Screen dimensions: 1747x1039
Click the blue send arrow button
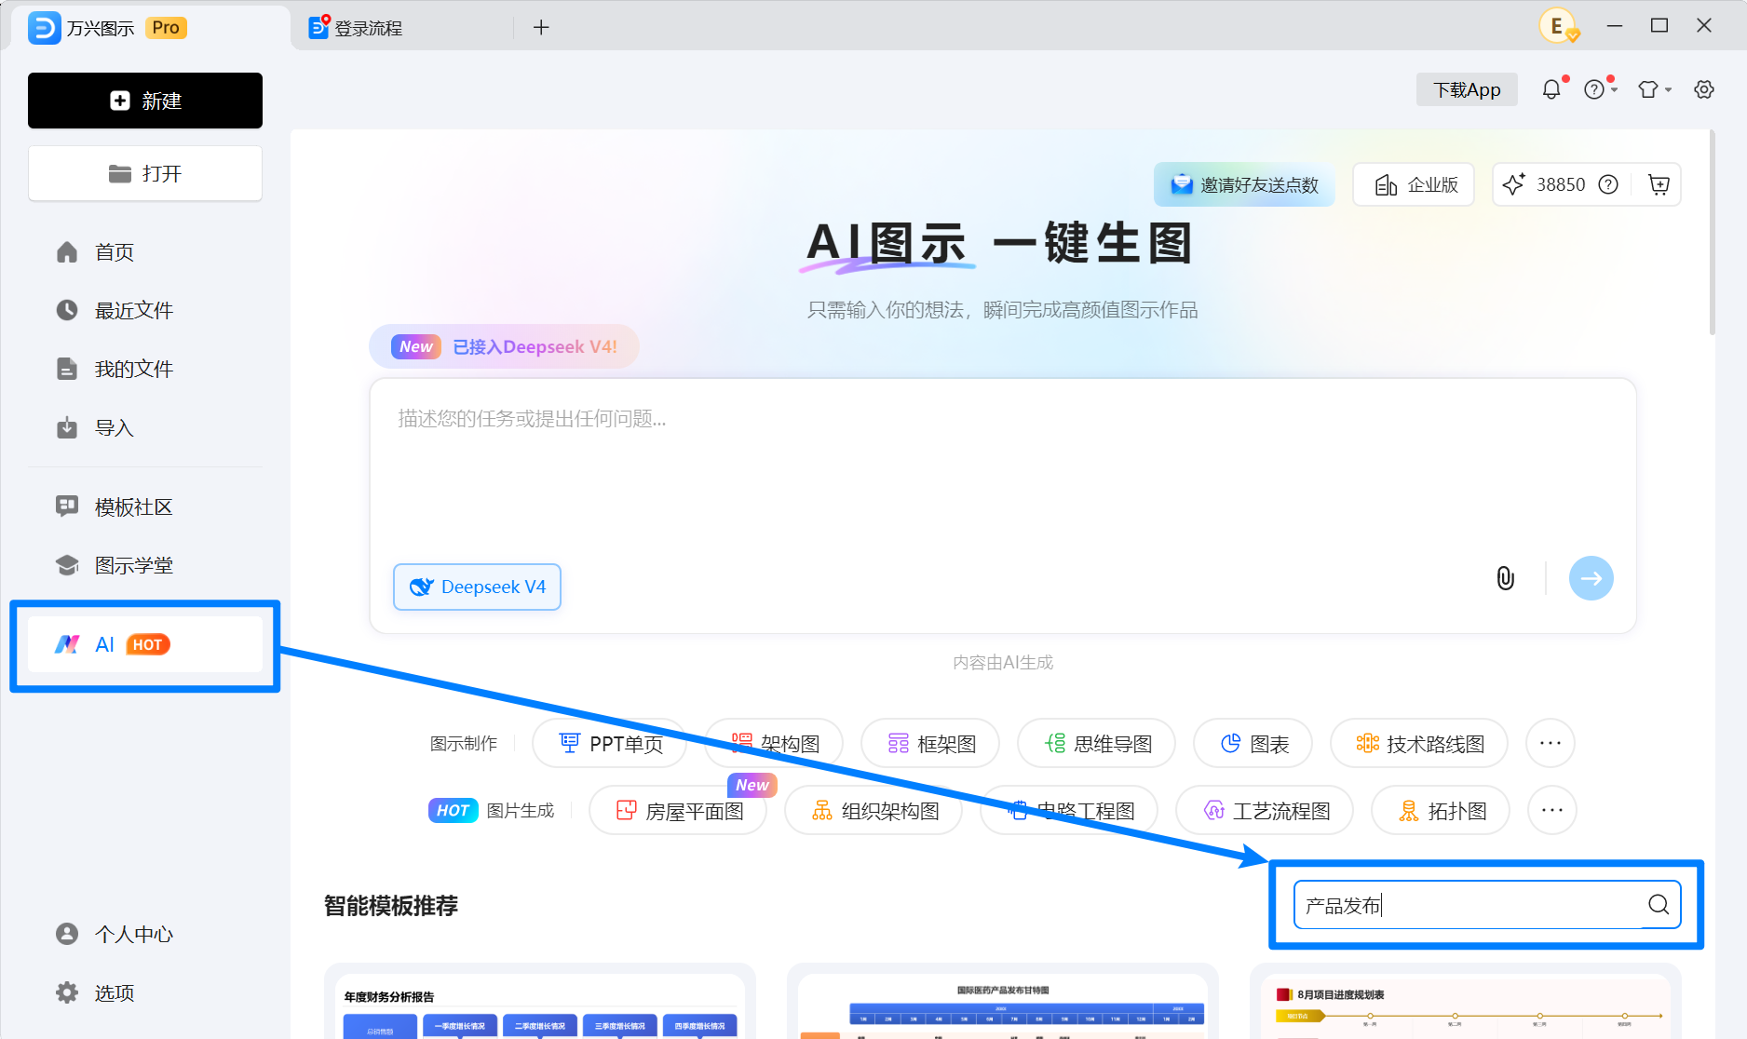1591,578
